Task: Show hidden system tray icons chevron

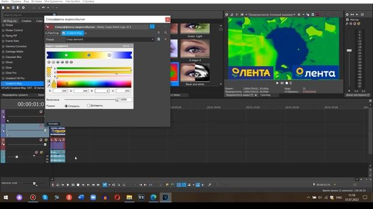Action: (x=308, y=197)
